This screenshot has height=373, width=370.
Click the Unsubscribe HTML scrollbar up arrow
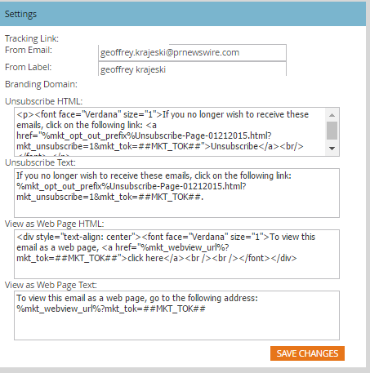tap(332, 115)
